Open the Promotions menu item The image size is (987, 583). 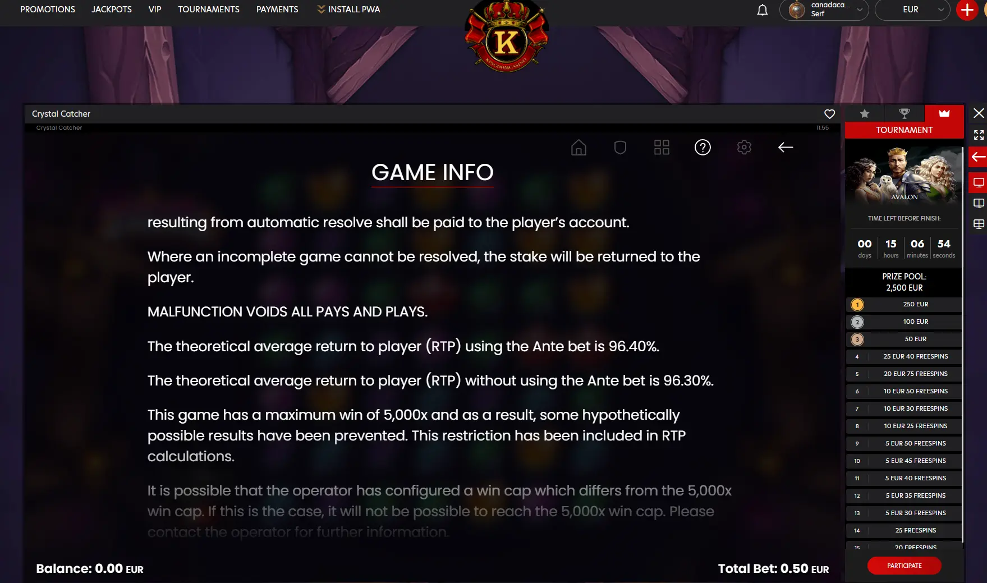click(x=48, y=10)
